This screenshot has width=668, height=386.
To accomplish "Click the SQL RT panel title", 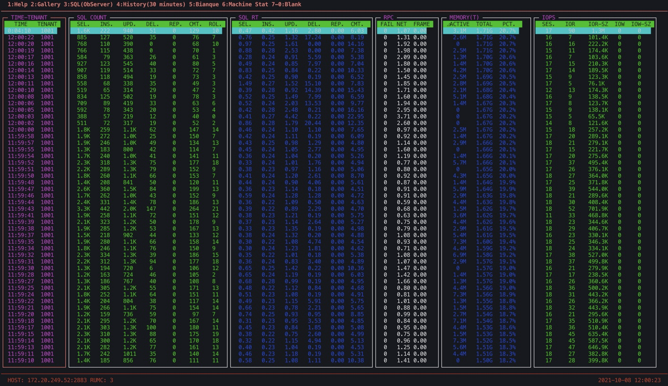I will pos(249,17).
